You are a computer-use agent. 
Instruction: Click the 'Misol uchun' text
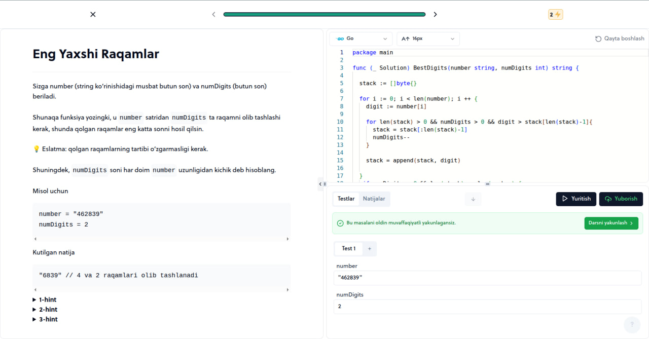(50, 191)
